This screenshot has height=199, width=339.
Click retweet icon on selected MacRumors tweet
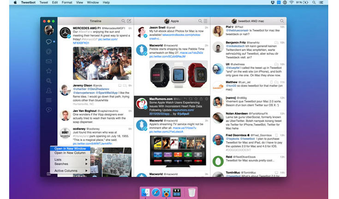190,99
